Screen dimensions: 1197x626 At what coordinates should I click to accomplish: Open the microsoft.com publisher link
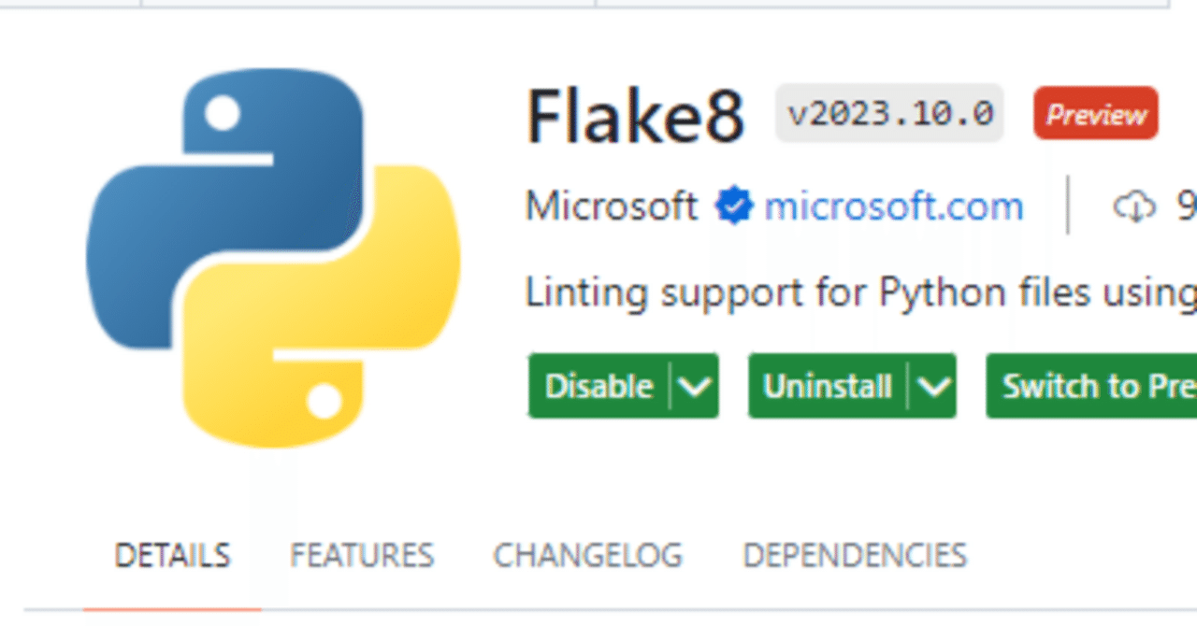[x=893, y=206]
